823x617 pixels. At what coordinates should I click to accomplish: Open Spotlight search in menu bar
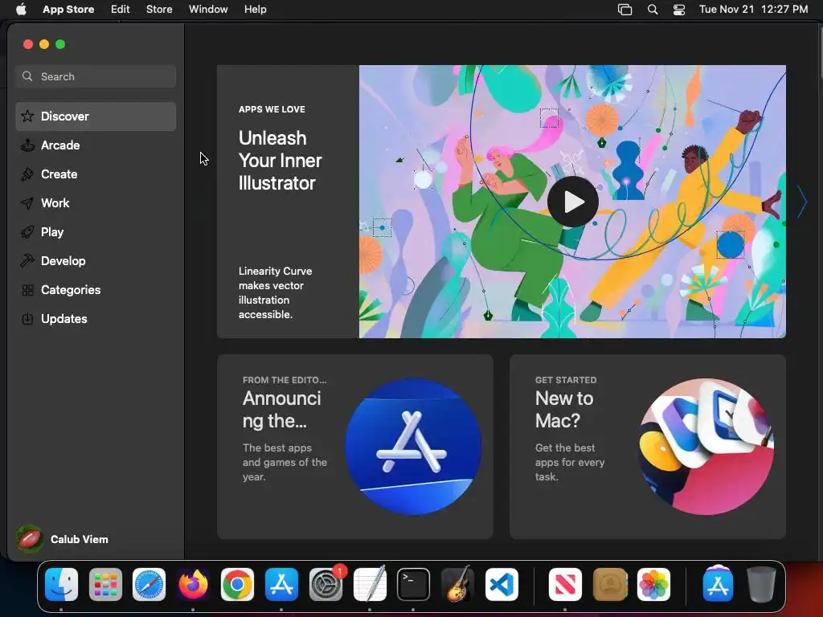click(x=653, y=10)
